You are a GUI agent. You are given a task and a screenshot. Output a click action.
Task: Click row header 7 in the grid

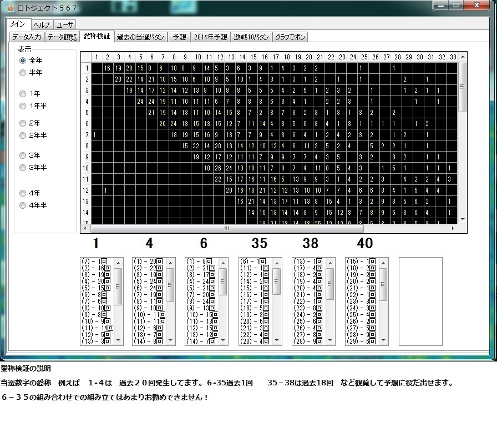pos(86,135)
